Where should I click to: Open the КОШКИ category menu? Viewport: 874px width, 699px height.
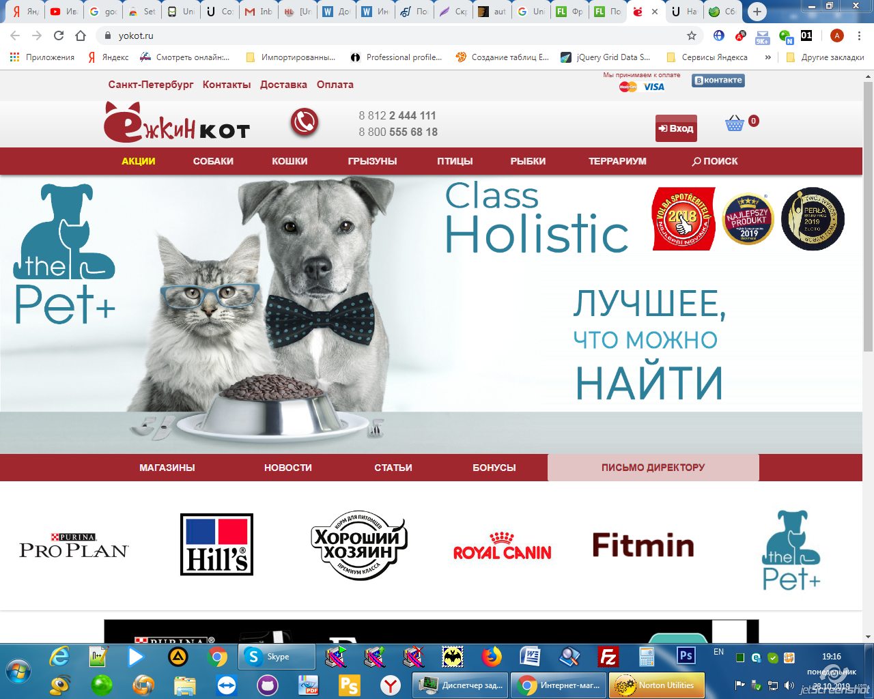[290, 161]
